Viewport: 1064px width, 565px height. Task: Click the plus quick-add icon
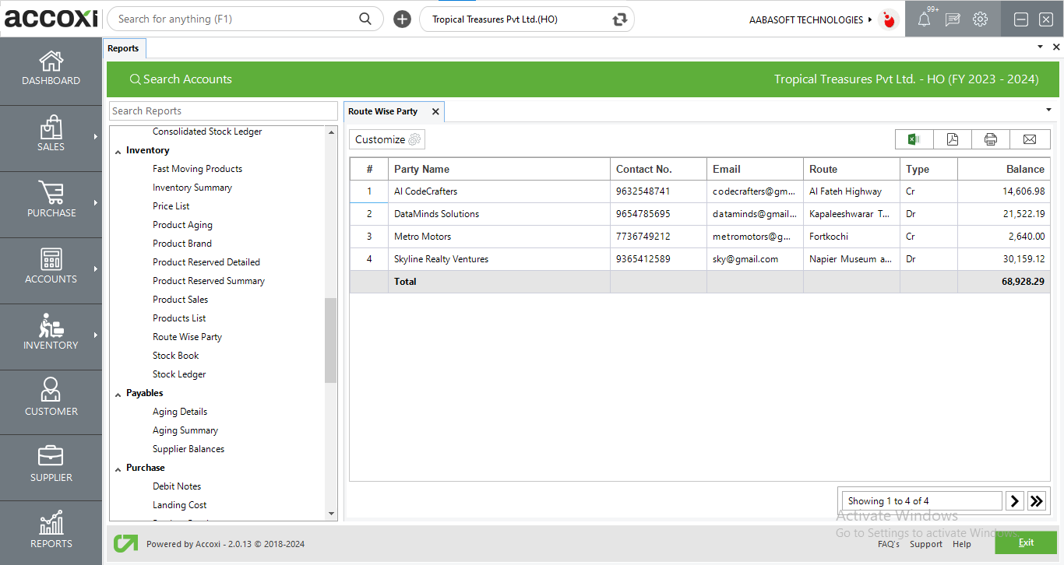[x=402, y=19]
